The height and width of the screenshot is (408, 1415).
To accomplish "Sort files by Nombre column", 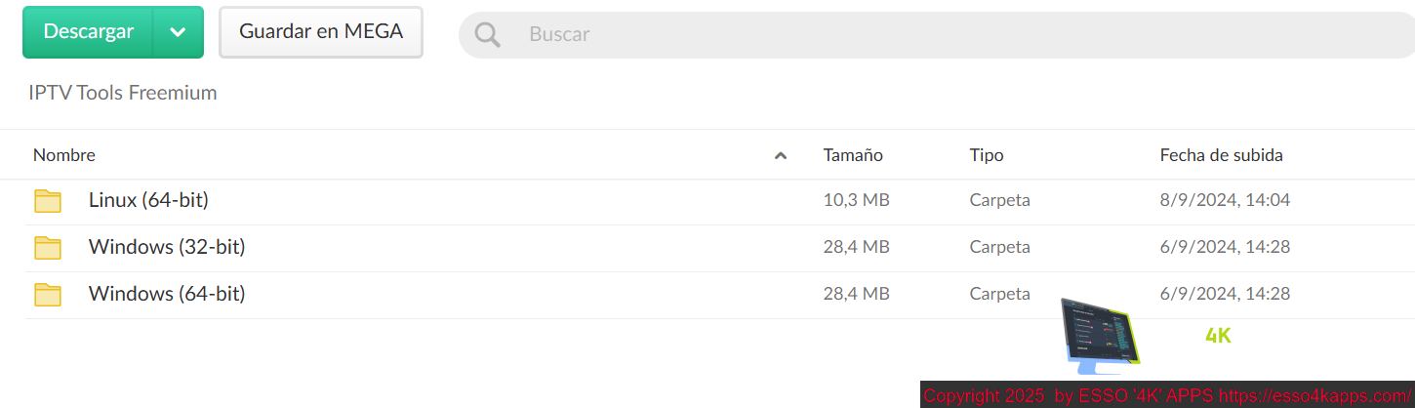I will (x=64, y=155).
